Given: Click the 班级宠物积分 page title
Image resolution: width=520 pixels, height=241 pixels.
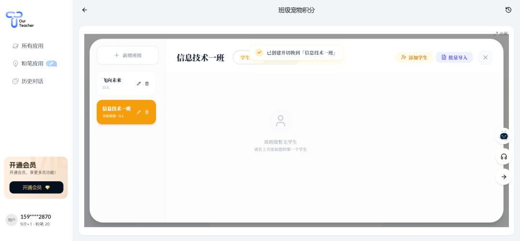Looking at the screenshot, I should pos(297,10).
